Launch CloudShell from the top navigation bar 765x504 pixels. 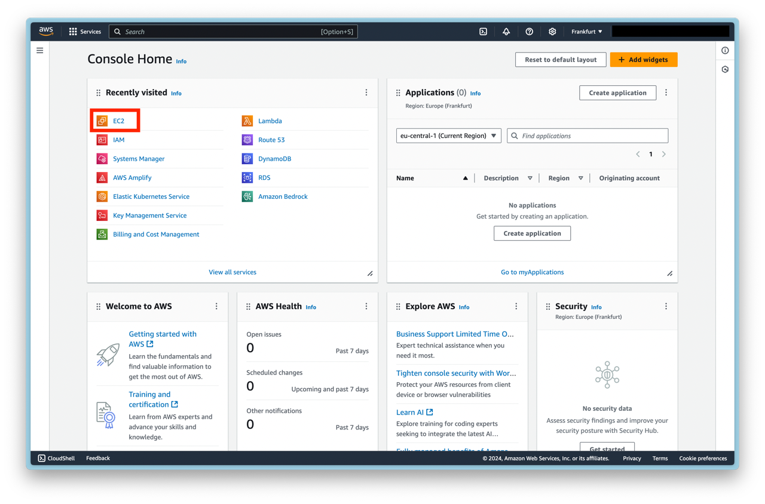pyautogui.click(x=483, y=31)
